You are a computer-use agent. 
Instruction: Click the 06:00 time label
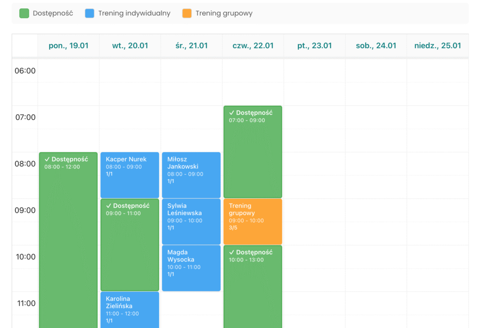[25, 71]
